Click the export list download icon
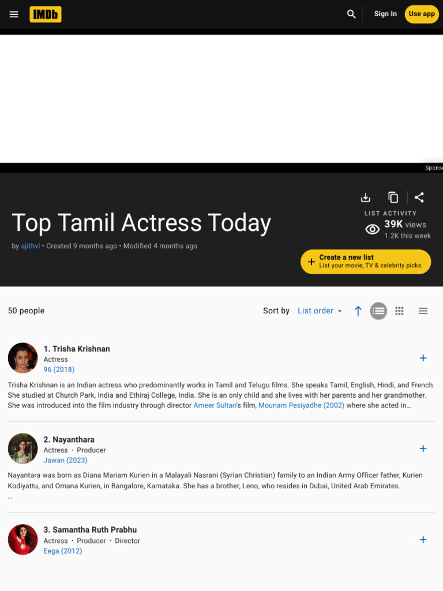The height and width of the screenshot is (591, 443). [x=365, y=197]
